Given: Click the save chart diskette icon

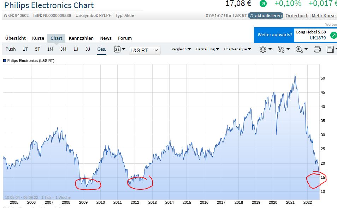Looking at the screenshot, I should pyautogui.click(x=330, y=49).
